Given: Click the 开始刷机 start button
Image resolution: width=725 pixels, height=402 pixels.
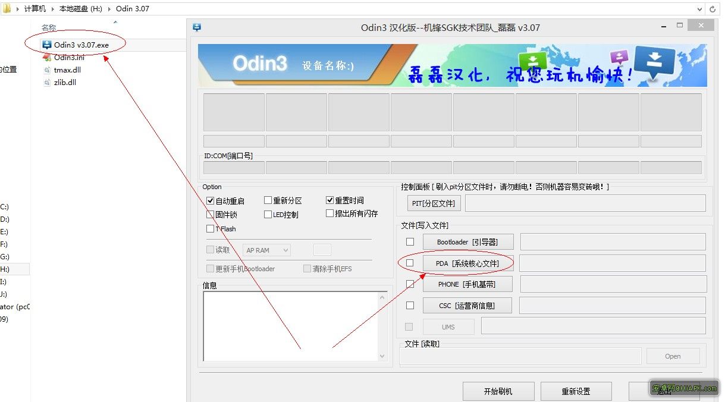Looking at the screenshot, I should coord(498,391).
